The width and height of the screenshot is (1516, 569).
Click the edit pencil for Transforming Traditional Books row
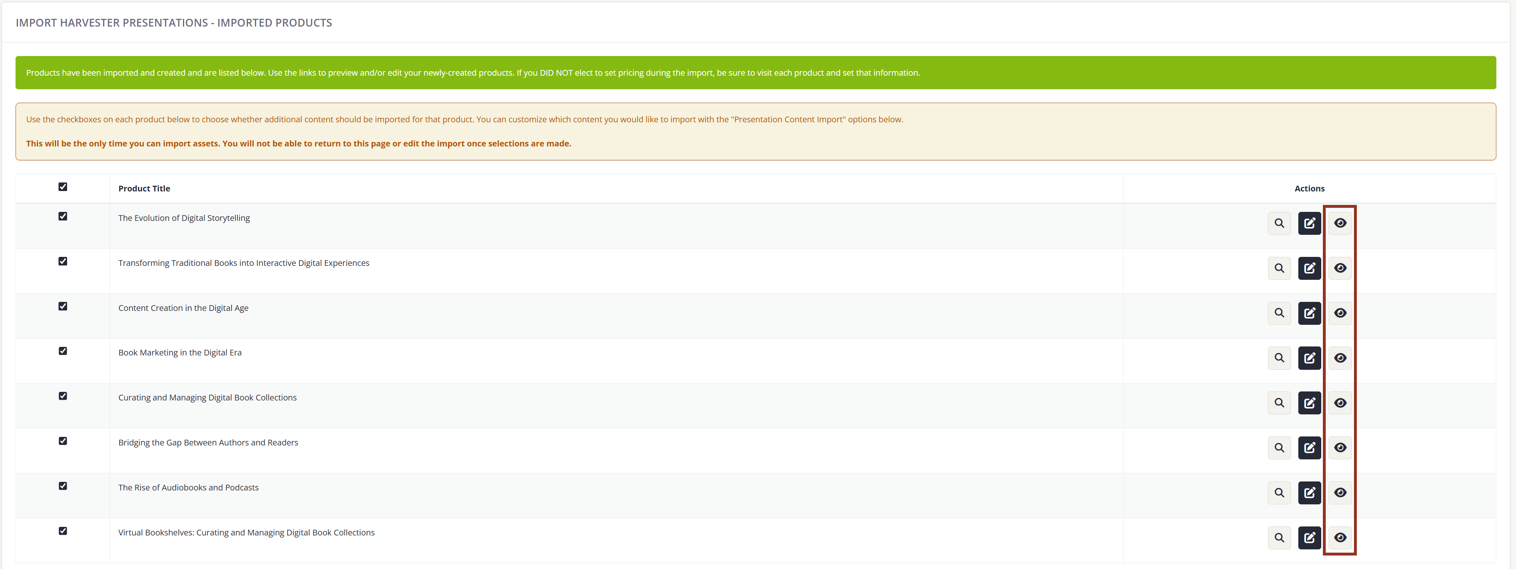point(1309,268)
